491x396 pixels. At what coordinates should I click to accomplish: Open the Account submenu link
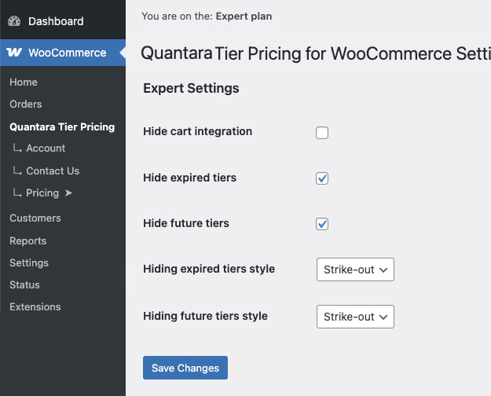tap(46, 148)
